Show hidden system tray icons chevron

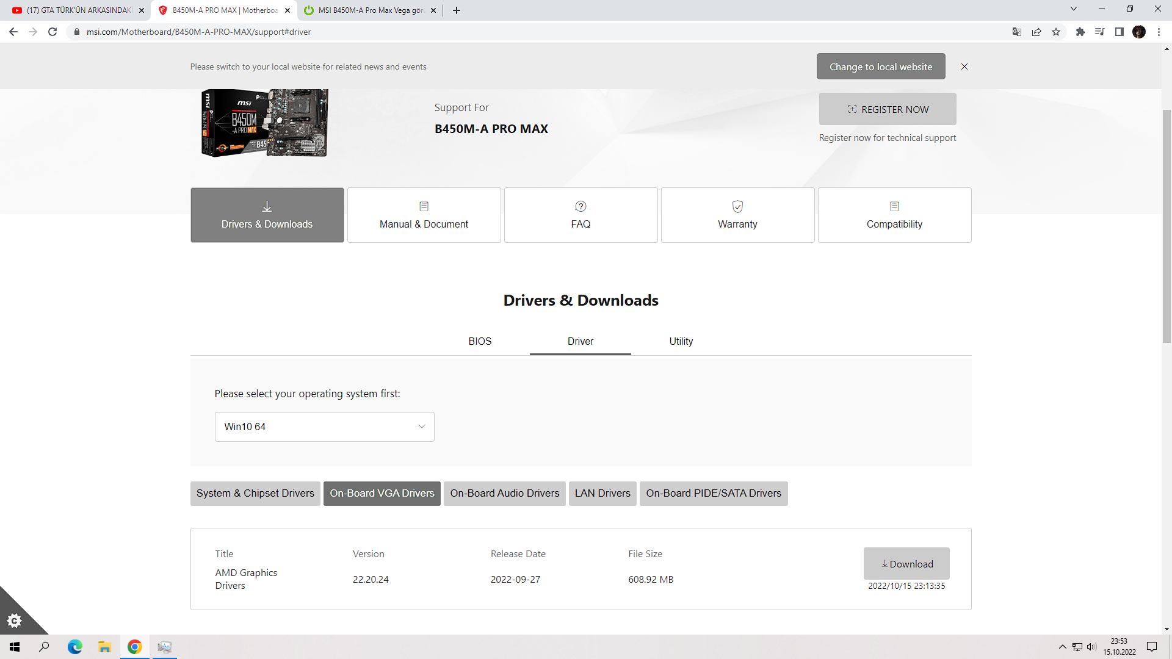point(1062,647)
